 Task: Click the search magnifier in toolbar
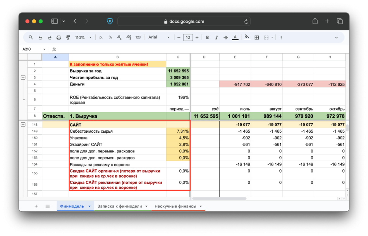31,38
